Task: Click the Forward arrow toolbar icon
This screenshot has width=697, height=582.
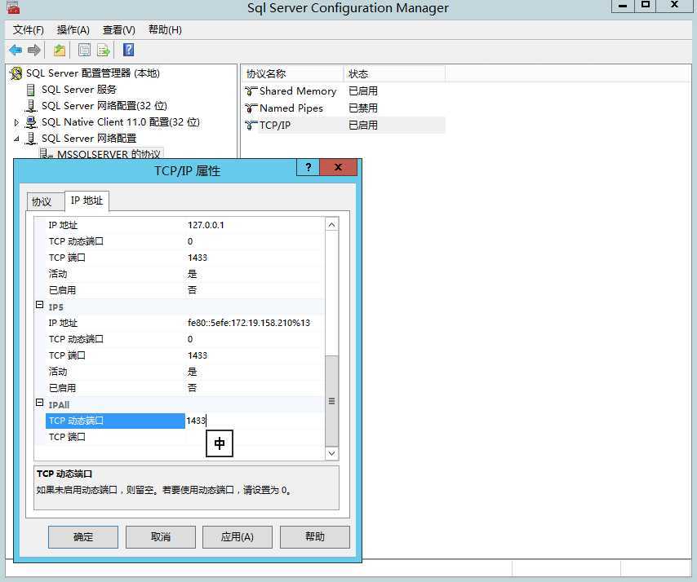Action: 33,51
